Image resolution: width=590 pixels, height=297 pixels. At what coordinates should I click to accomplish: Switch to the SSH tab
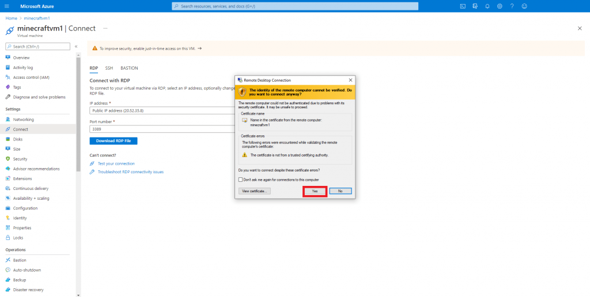[x=109, y=68]
